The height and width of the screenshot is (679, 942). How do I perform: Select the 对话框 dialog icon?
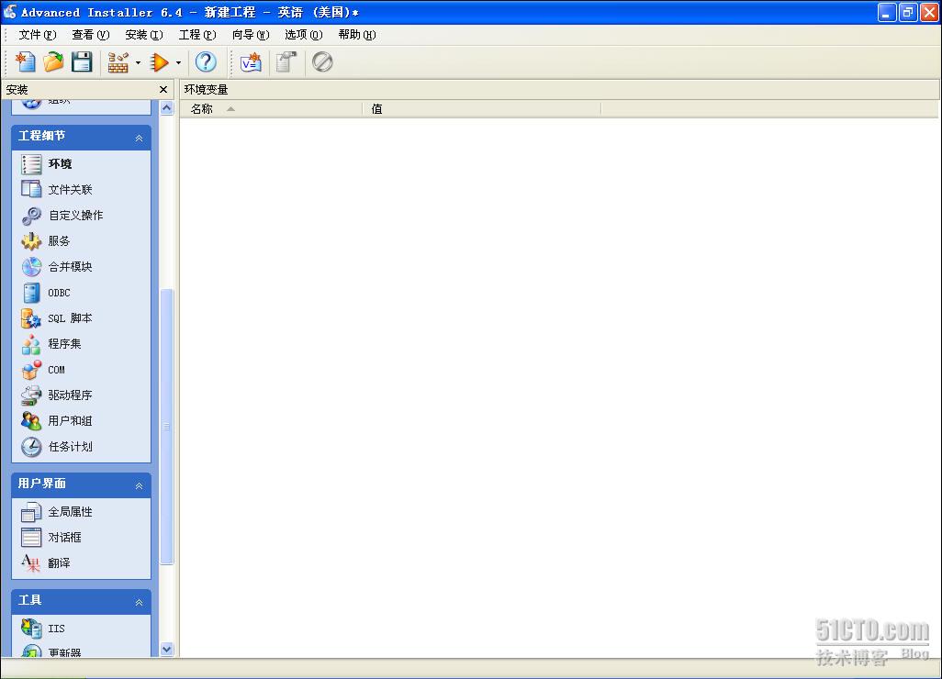click(x=32, y=538)
